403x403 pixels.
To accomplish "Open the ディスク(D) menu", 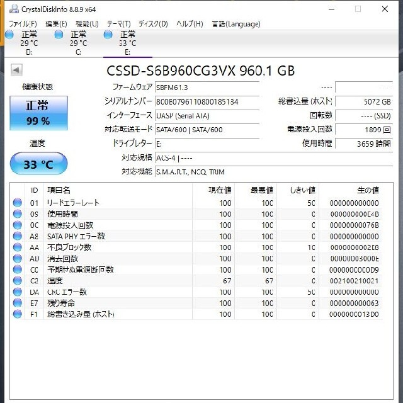I will [153, 24].
